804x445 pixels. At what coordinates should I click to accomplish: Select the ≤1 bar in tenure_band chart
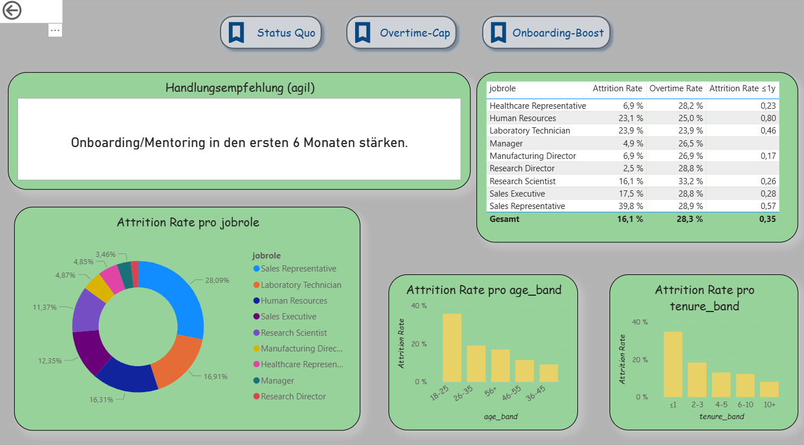point(672,363)
